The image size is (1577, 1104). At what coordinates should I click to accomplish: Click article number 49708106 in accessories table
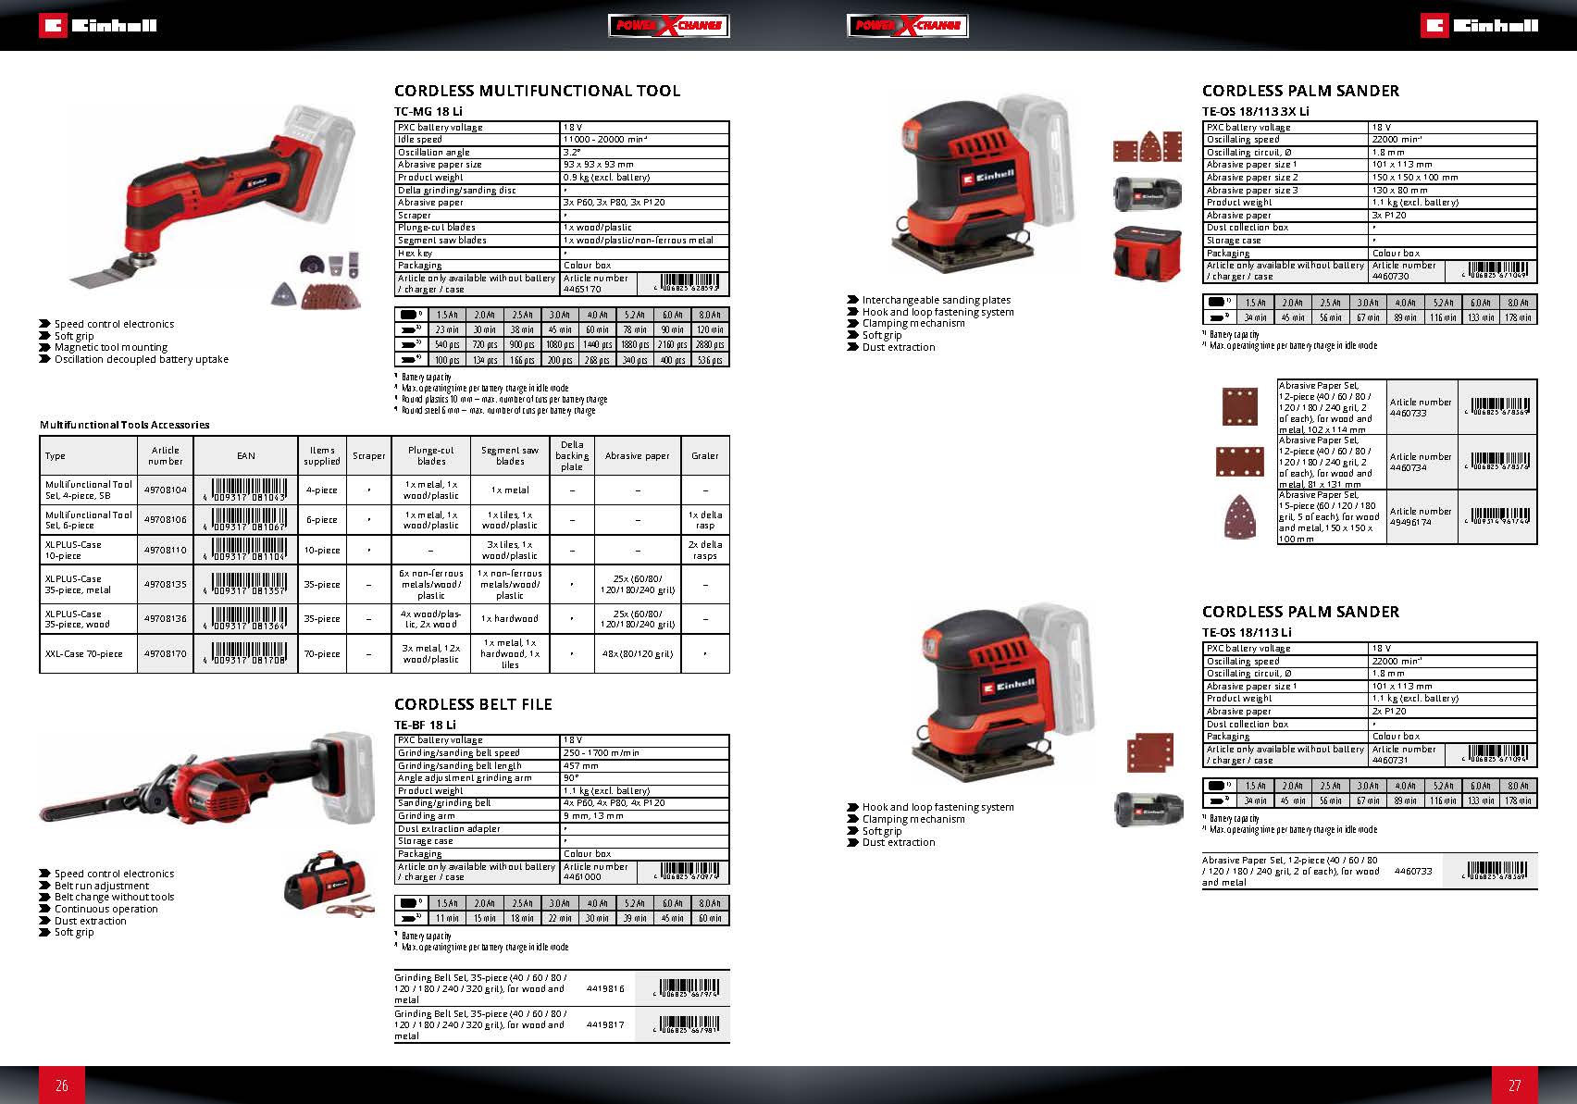click(165, 519)
